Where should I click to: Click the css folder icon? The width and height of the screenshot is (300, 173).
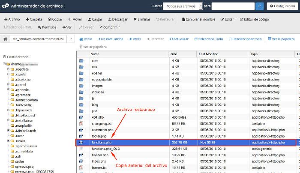pos(81,67)
